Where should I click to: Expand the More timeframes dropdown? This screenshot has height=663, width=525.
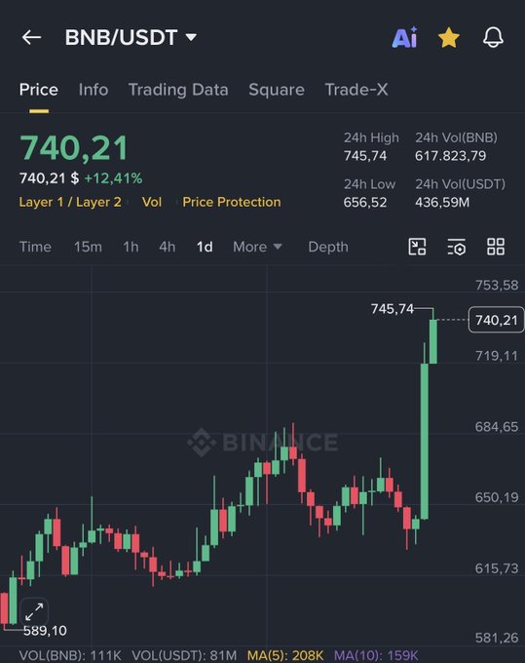257,247
